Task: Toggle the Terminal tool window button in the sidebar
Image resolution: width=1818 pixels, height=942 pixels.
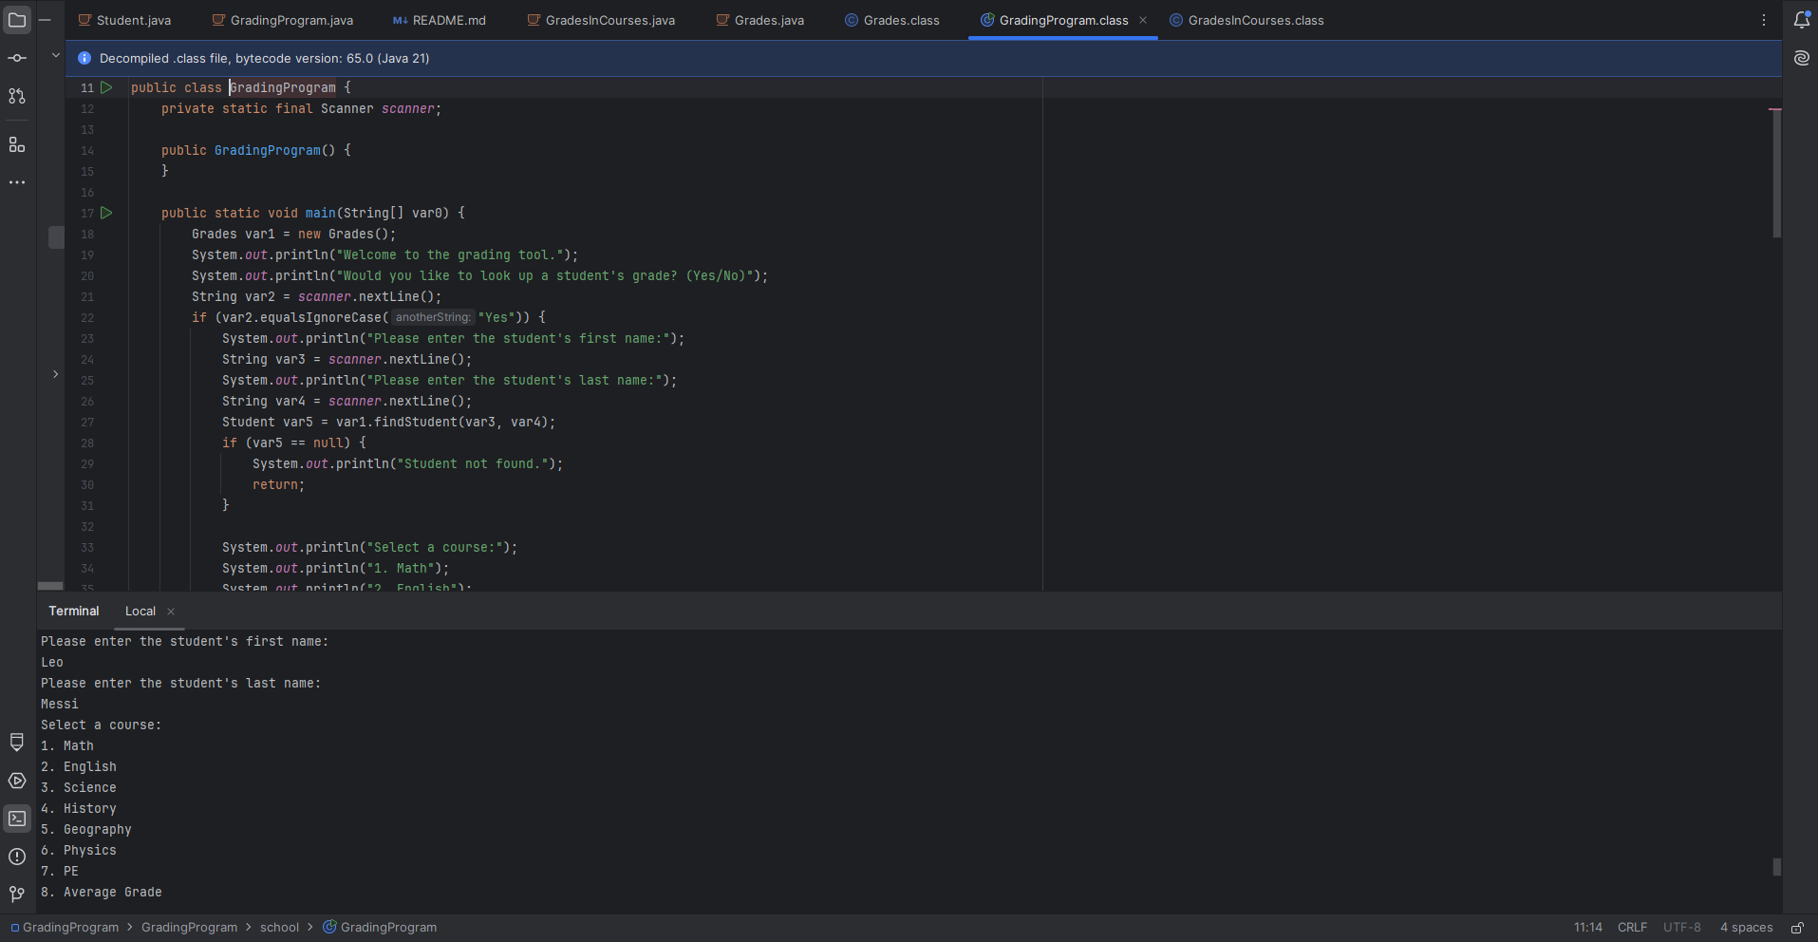Action: (17, 819)
